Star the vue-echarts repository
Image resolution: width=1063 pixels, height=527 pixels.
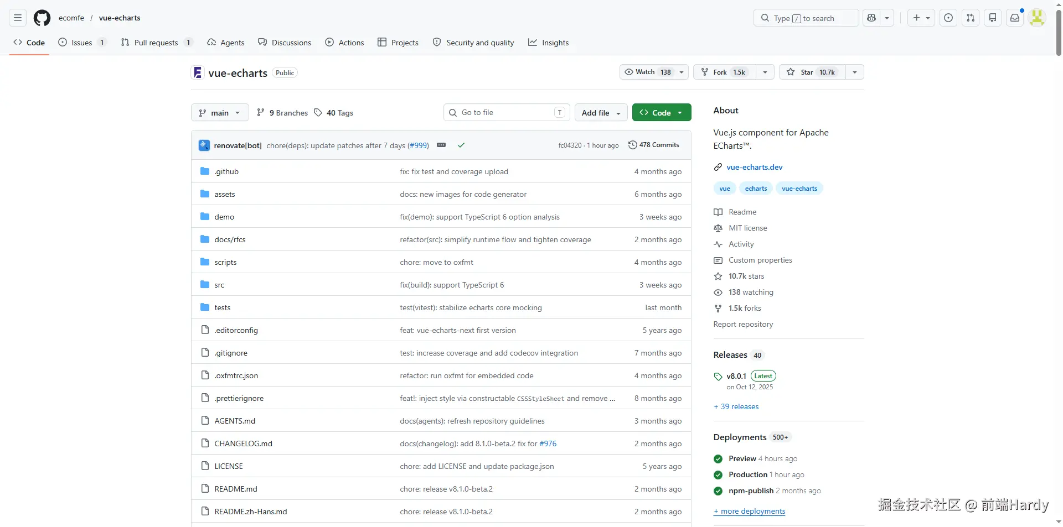click(809, 72)
